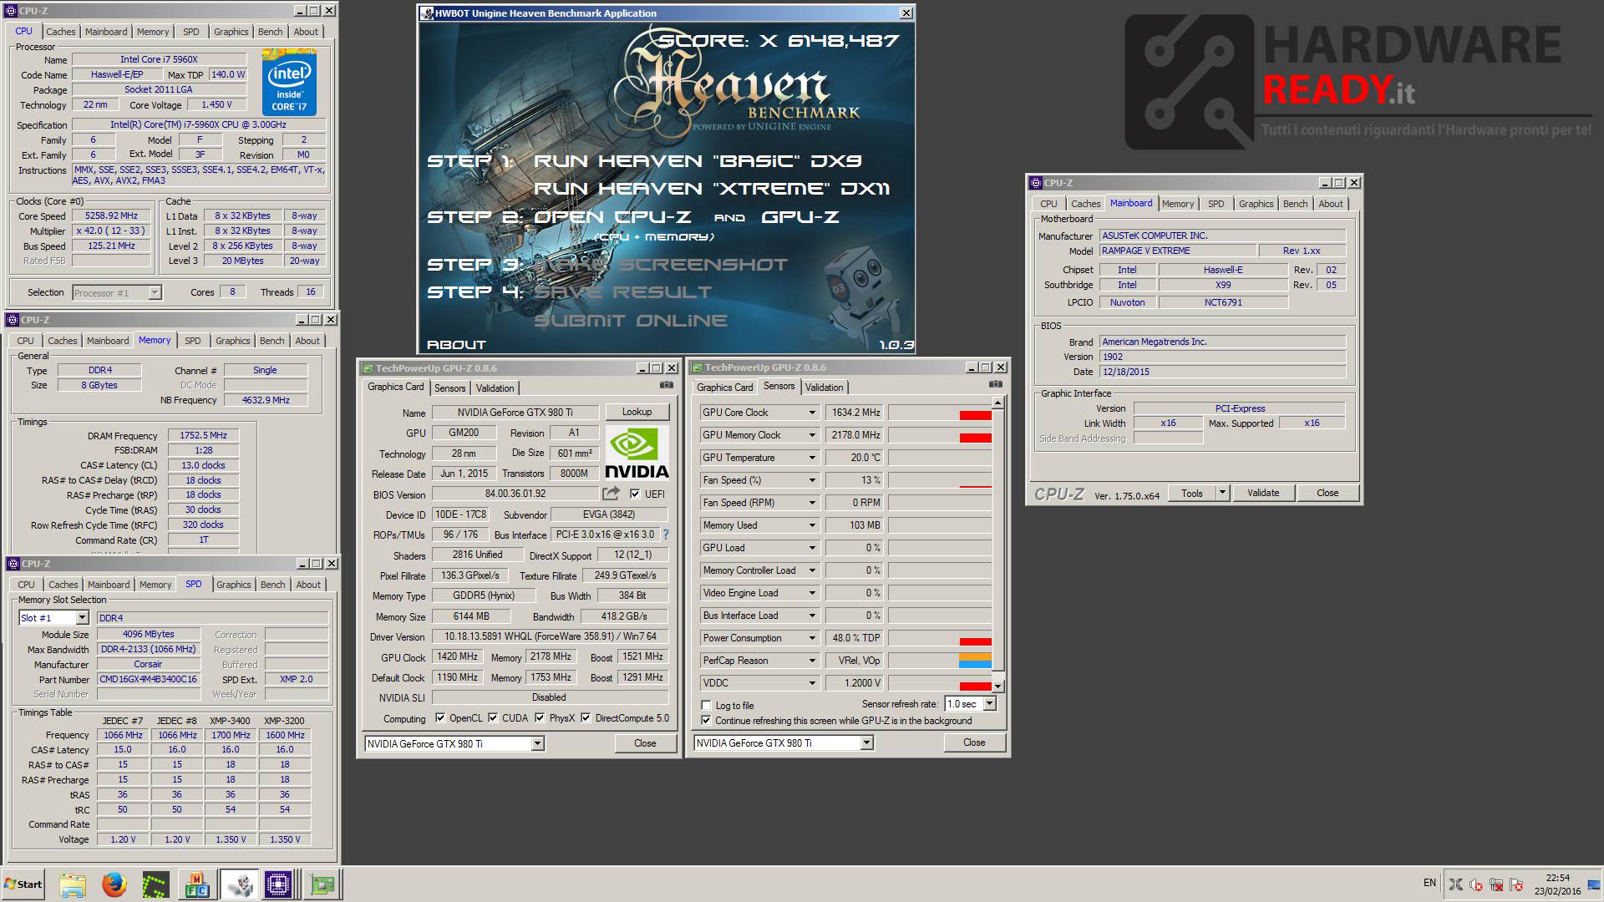
Task: Open Windows Explorer from the taskbar
Action: coord(73,884)
